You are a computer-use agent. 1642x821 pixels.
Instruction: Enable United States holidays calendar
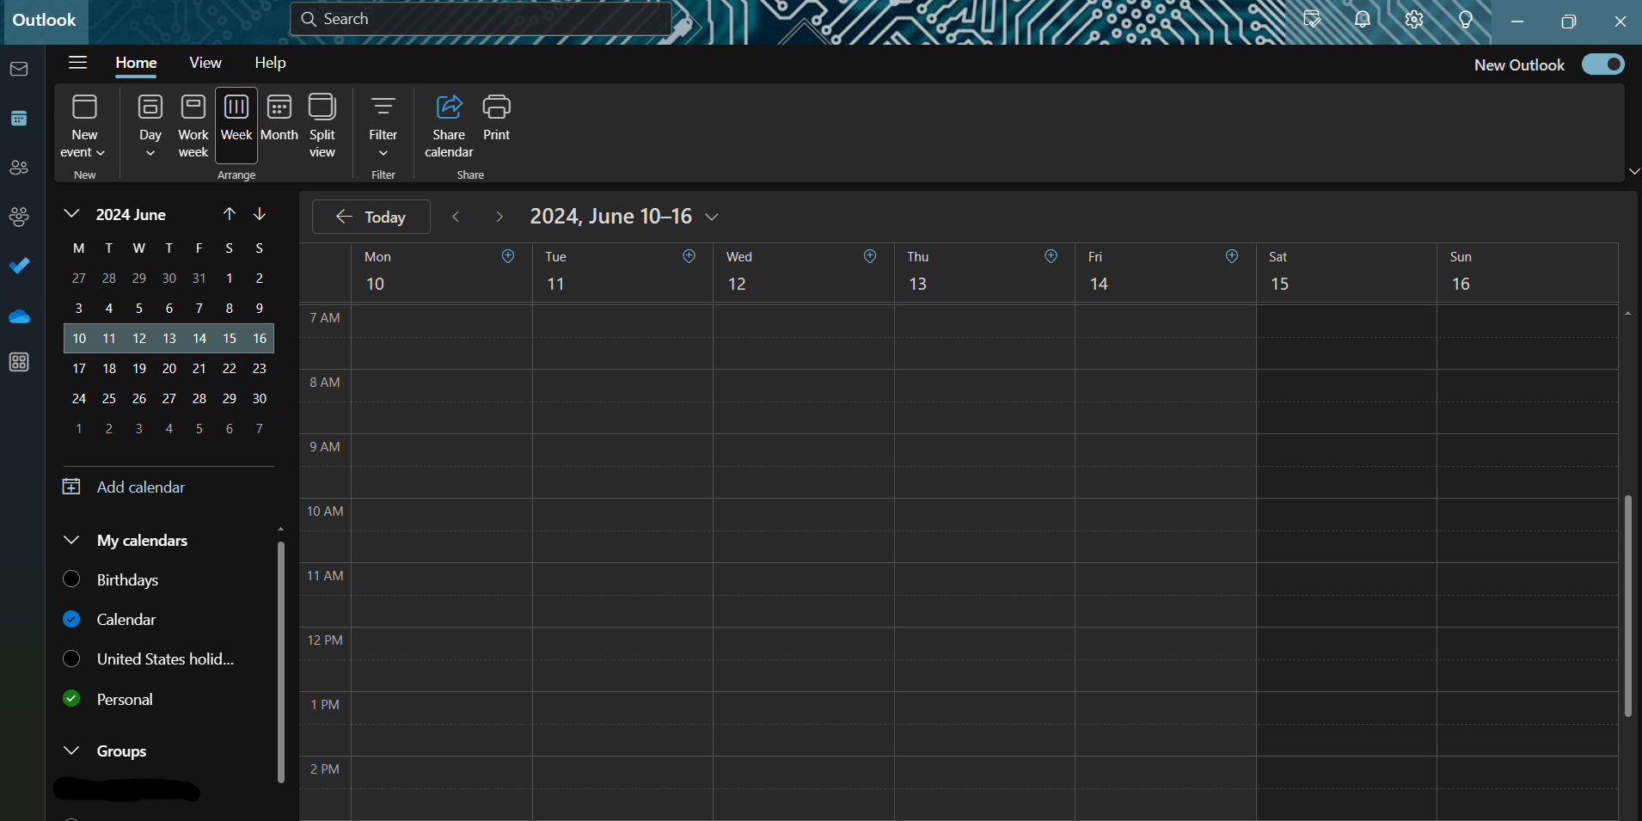[x=71, y=659]
